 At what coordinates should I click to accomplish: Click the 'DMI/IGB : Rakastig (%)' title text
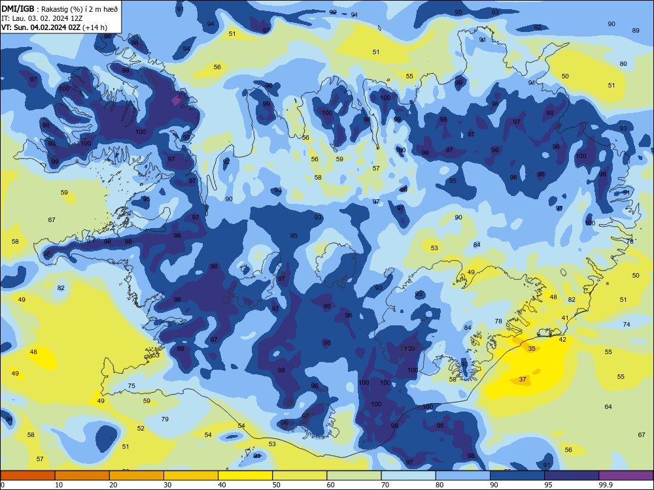click(x=60, y=8)
